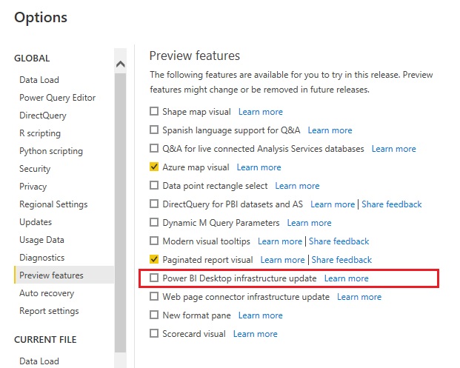Open Learn more for Power BI Desktop infrastructure update
The image size is (460, 368).
point(346,278)
